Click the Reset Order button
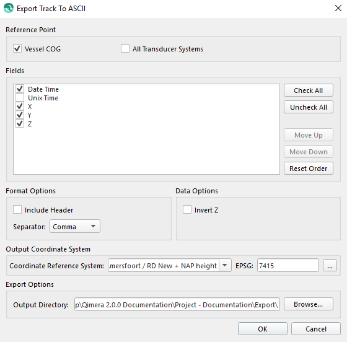 point(309,169)
